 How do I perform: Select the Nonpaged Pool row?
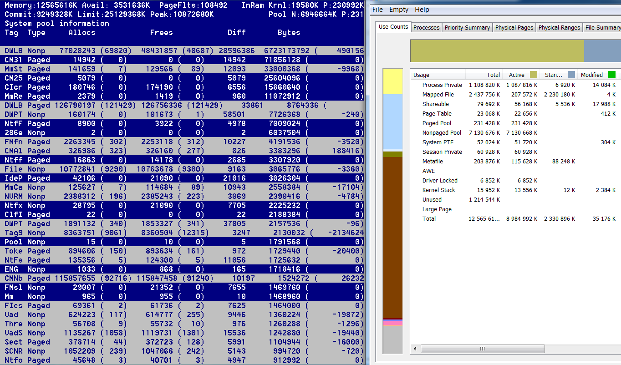(442, 133)
